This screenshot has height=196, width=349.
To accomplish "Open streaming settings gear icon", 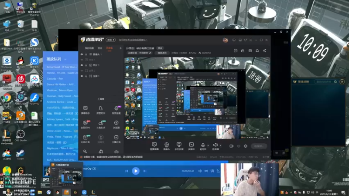I will click(x=246, y=146).
